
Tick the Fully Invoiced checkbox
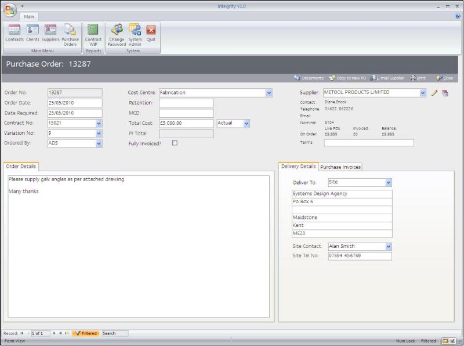pos(175,143)
